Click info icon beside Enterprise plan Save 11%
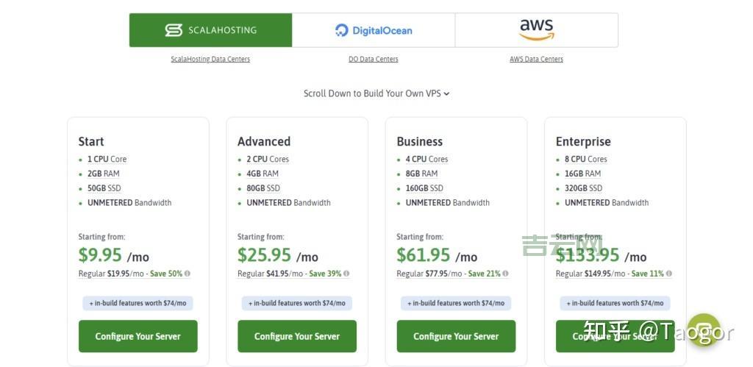The width and height of the screenshot is (753, 367). pyautogui.click(x=668, y=274)
